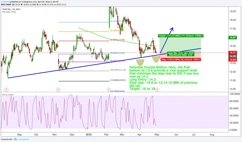Click the 2018 label on time axis
Viewport: 242px width, 142px height.
[89, 135]
